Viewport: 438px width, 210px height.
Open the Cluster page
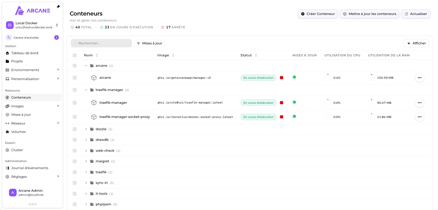[32, 150]
